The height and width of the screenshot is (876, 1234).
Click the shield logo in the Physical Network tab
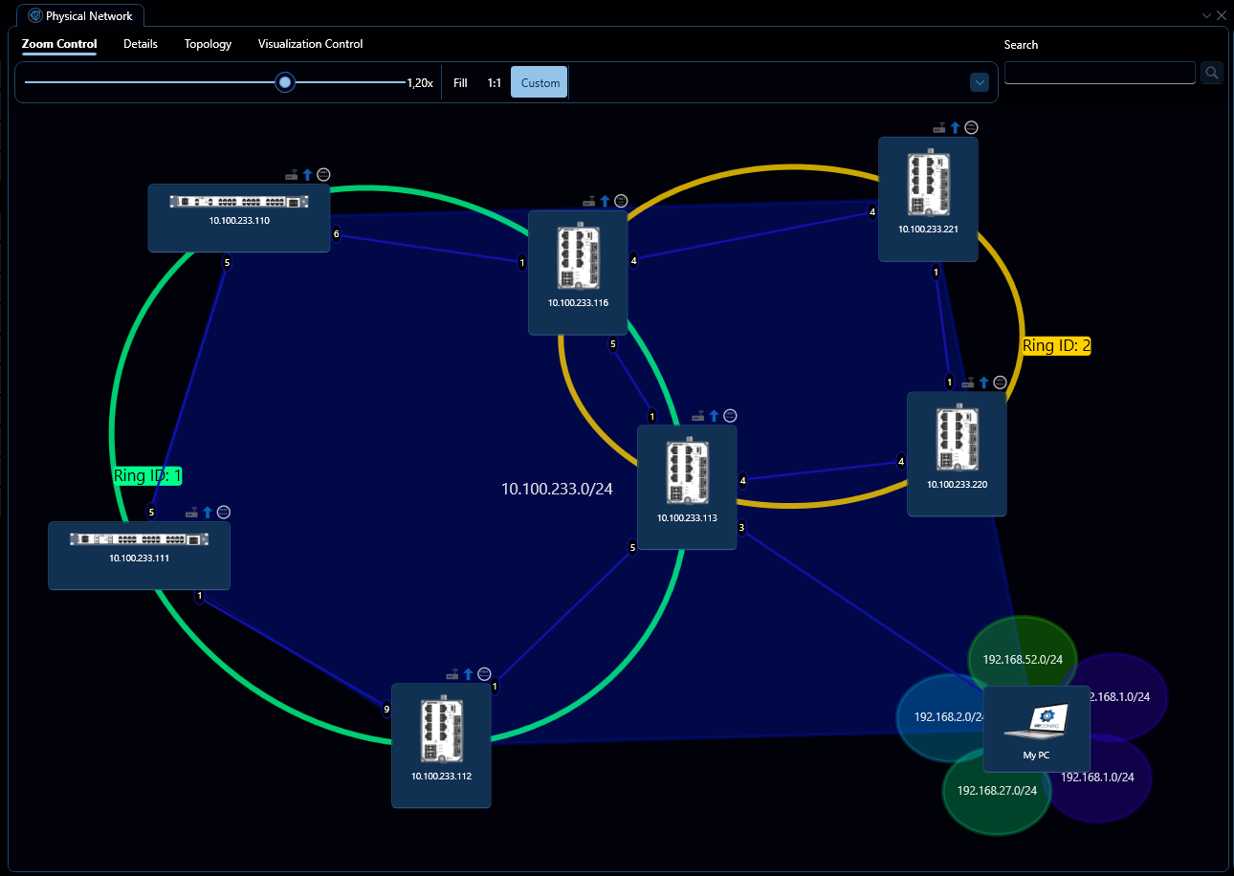pyautogui.click(x=34, y=15)
